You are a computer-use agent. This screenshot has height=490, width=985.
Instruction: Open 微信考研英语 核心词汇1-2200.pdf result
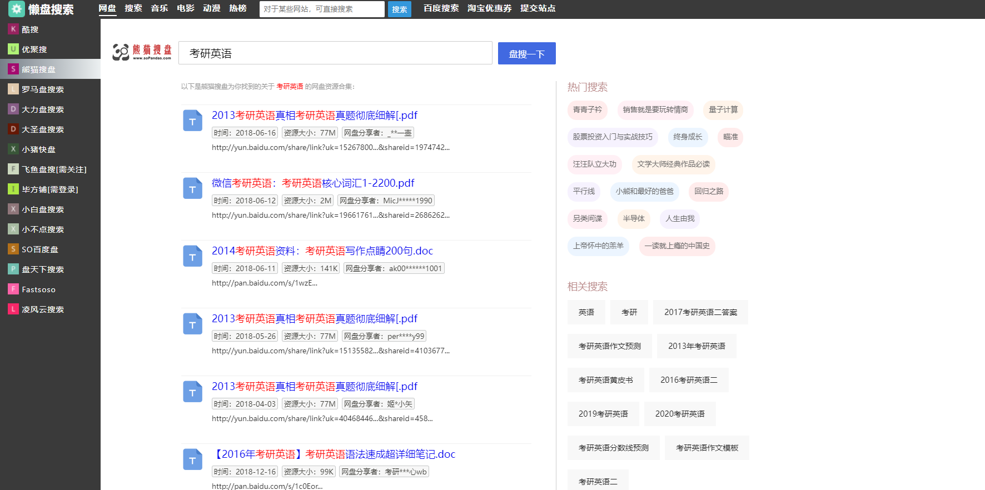click(313, 183)
